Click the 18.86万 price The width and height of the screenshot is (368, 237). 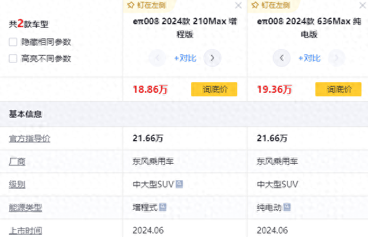(150, 89)
